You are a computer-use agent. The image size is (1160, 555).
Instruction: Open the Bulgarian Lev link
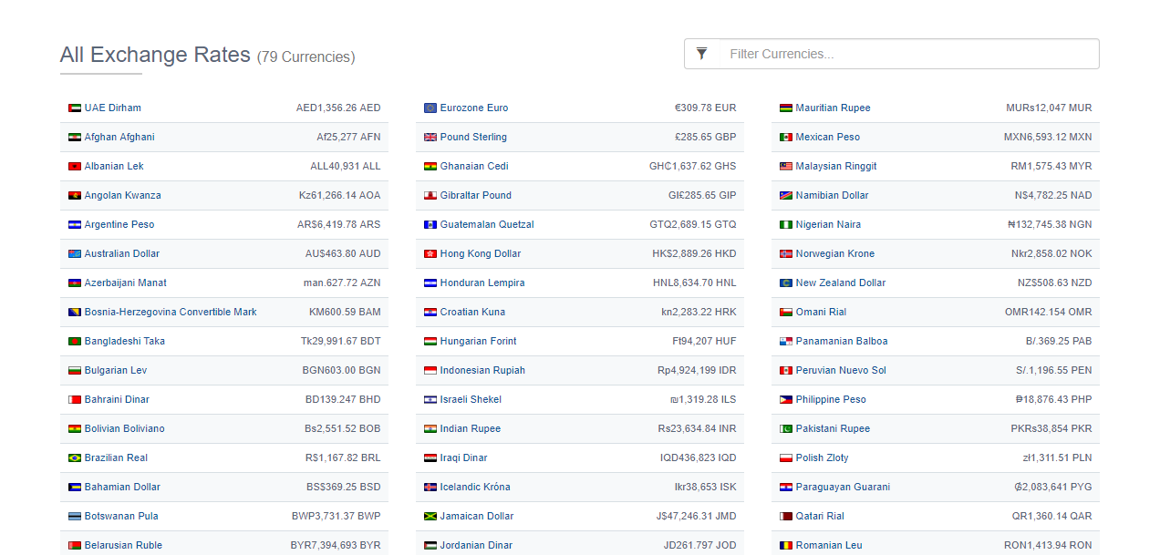(116, 370)
